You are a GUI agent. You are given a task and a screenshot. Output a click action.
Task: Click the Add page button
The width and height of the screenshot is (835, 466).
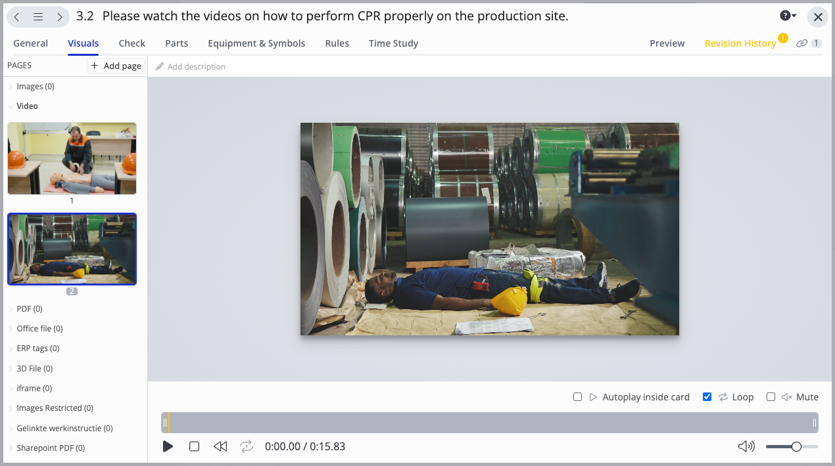(x=116, y=66)
